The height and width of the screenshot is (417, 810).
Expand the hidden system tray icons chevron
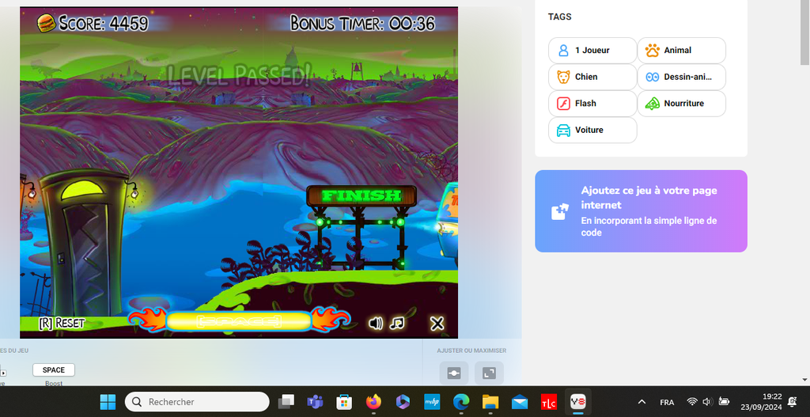coord(642,402)
